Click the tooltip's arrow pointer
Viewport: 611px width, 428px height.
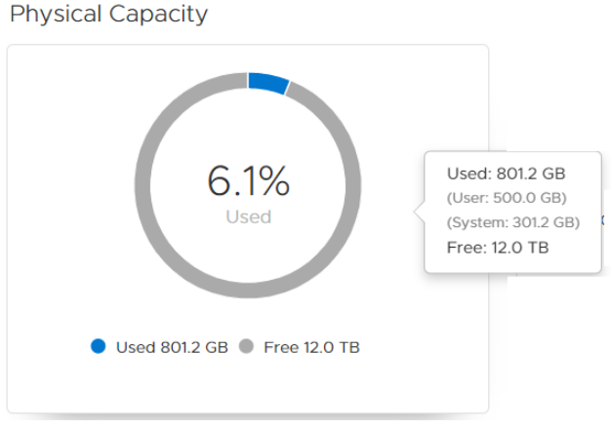(x=421, y=211)
